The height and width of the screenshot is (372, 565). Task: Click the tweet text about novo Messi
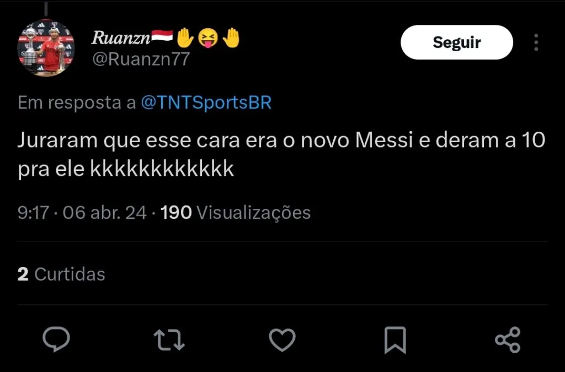coord(281,155)
